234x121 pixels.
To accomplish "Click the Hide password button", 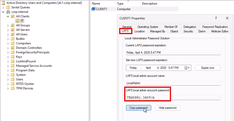I will pos(168,108).
